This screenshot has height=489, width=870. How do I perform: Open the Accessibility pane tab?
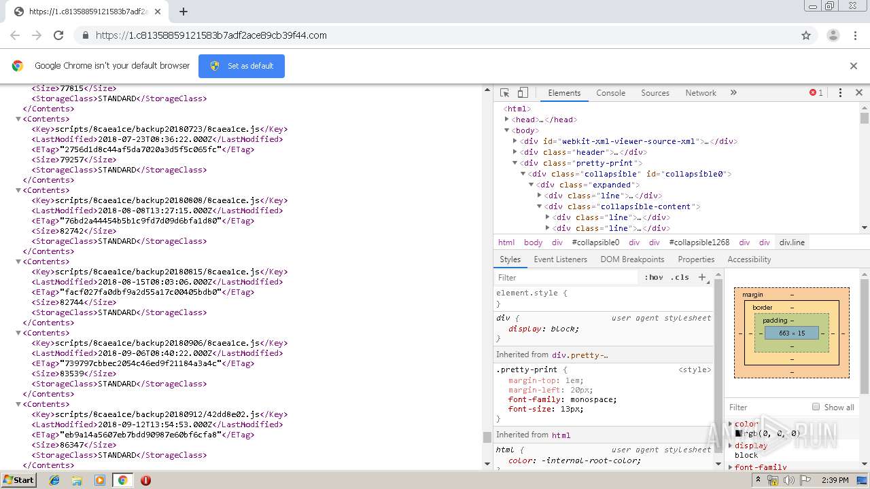(749, 259)
